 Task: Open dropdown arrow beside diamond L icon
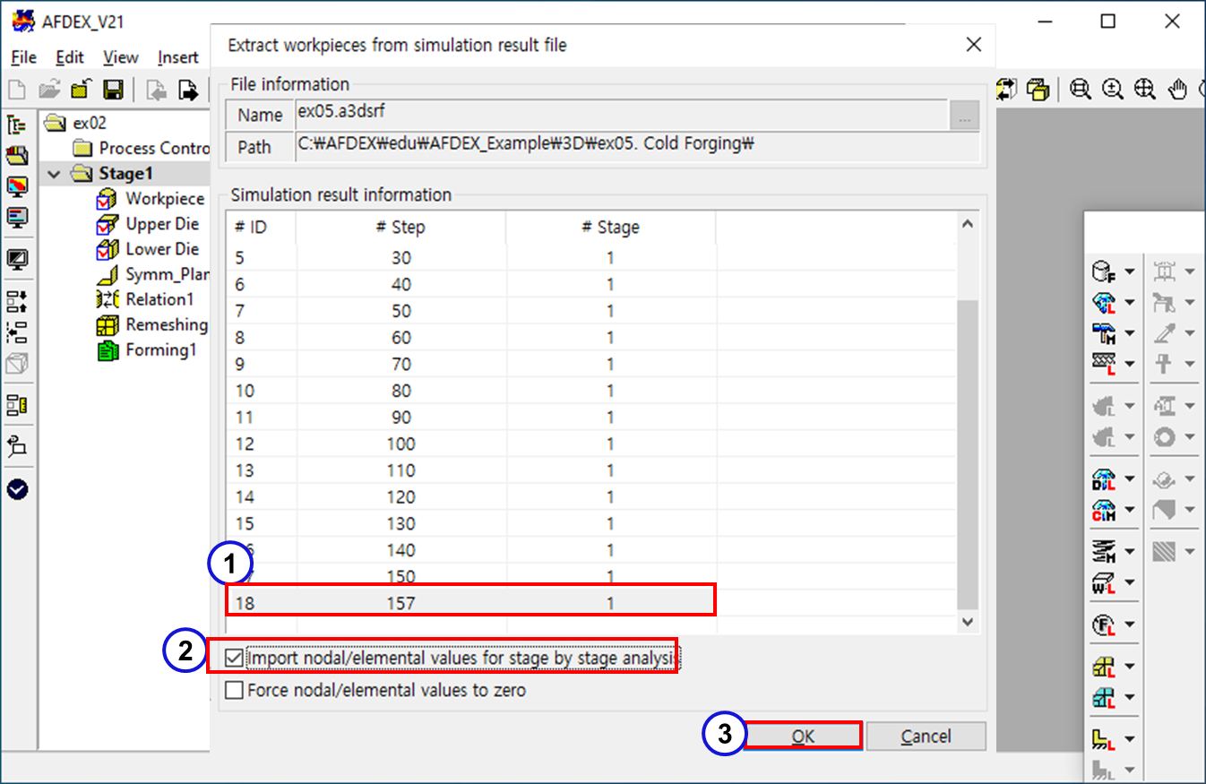click(x=1130, y=303)
